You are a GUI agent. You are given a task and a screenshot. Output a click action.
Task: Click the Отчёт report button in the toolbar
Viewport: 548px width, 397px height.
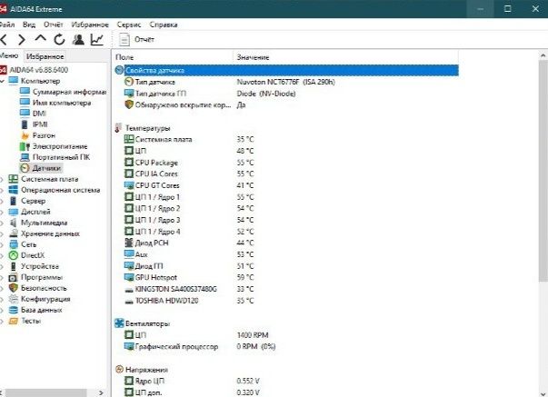[x=136, y=39]
